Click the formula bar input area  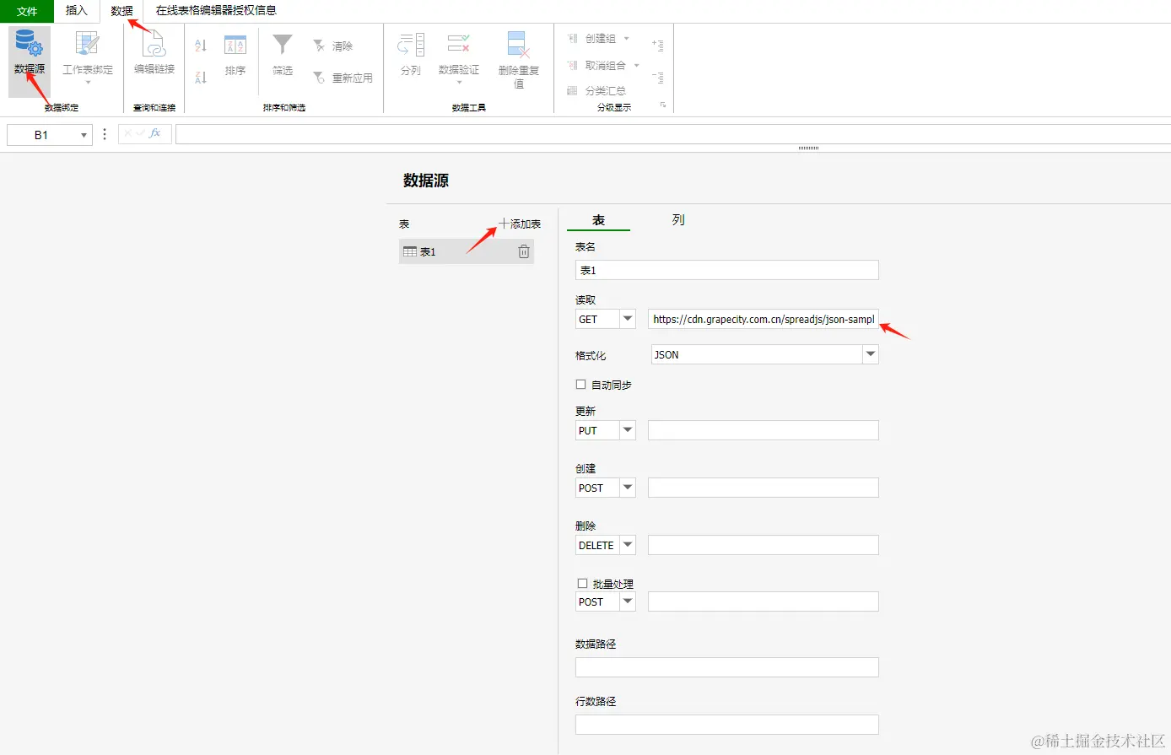[x=672, y=134]
